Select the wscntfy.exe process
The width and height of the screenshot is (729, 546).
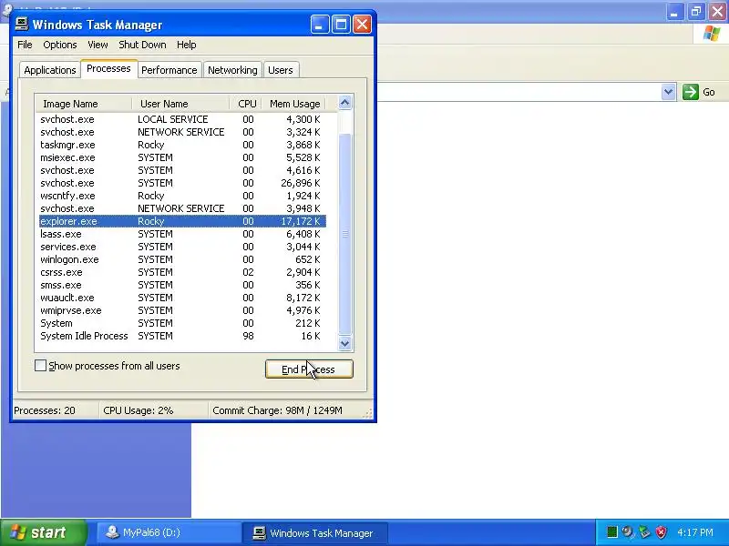coord(182,196)
